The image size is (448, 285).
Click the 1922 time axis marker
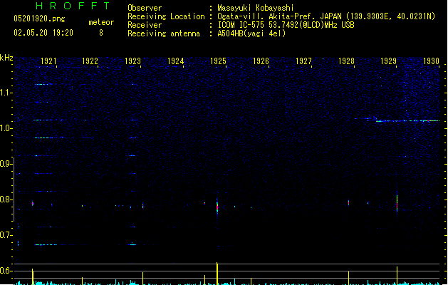point(90,61)
